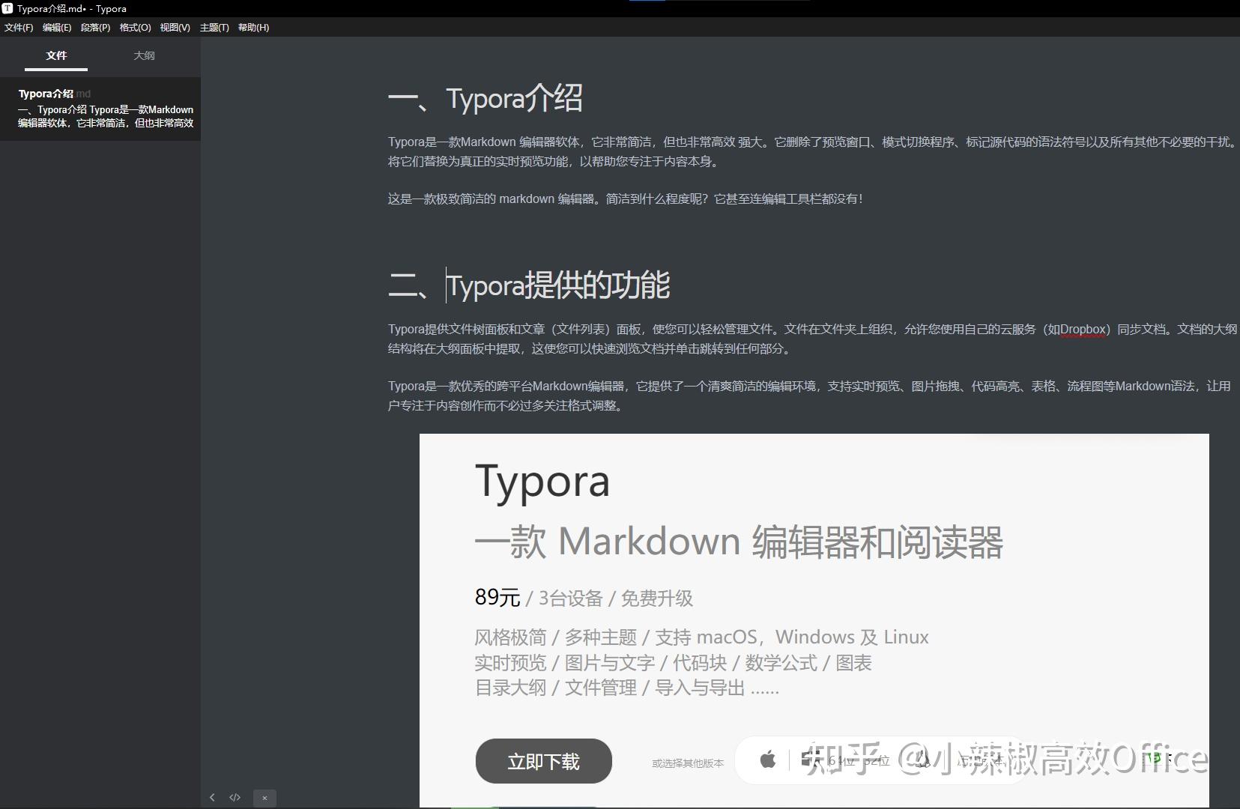Click the underlined word Dropbox
Screen dimensions: 1240x809
[1083, 330]
